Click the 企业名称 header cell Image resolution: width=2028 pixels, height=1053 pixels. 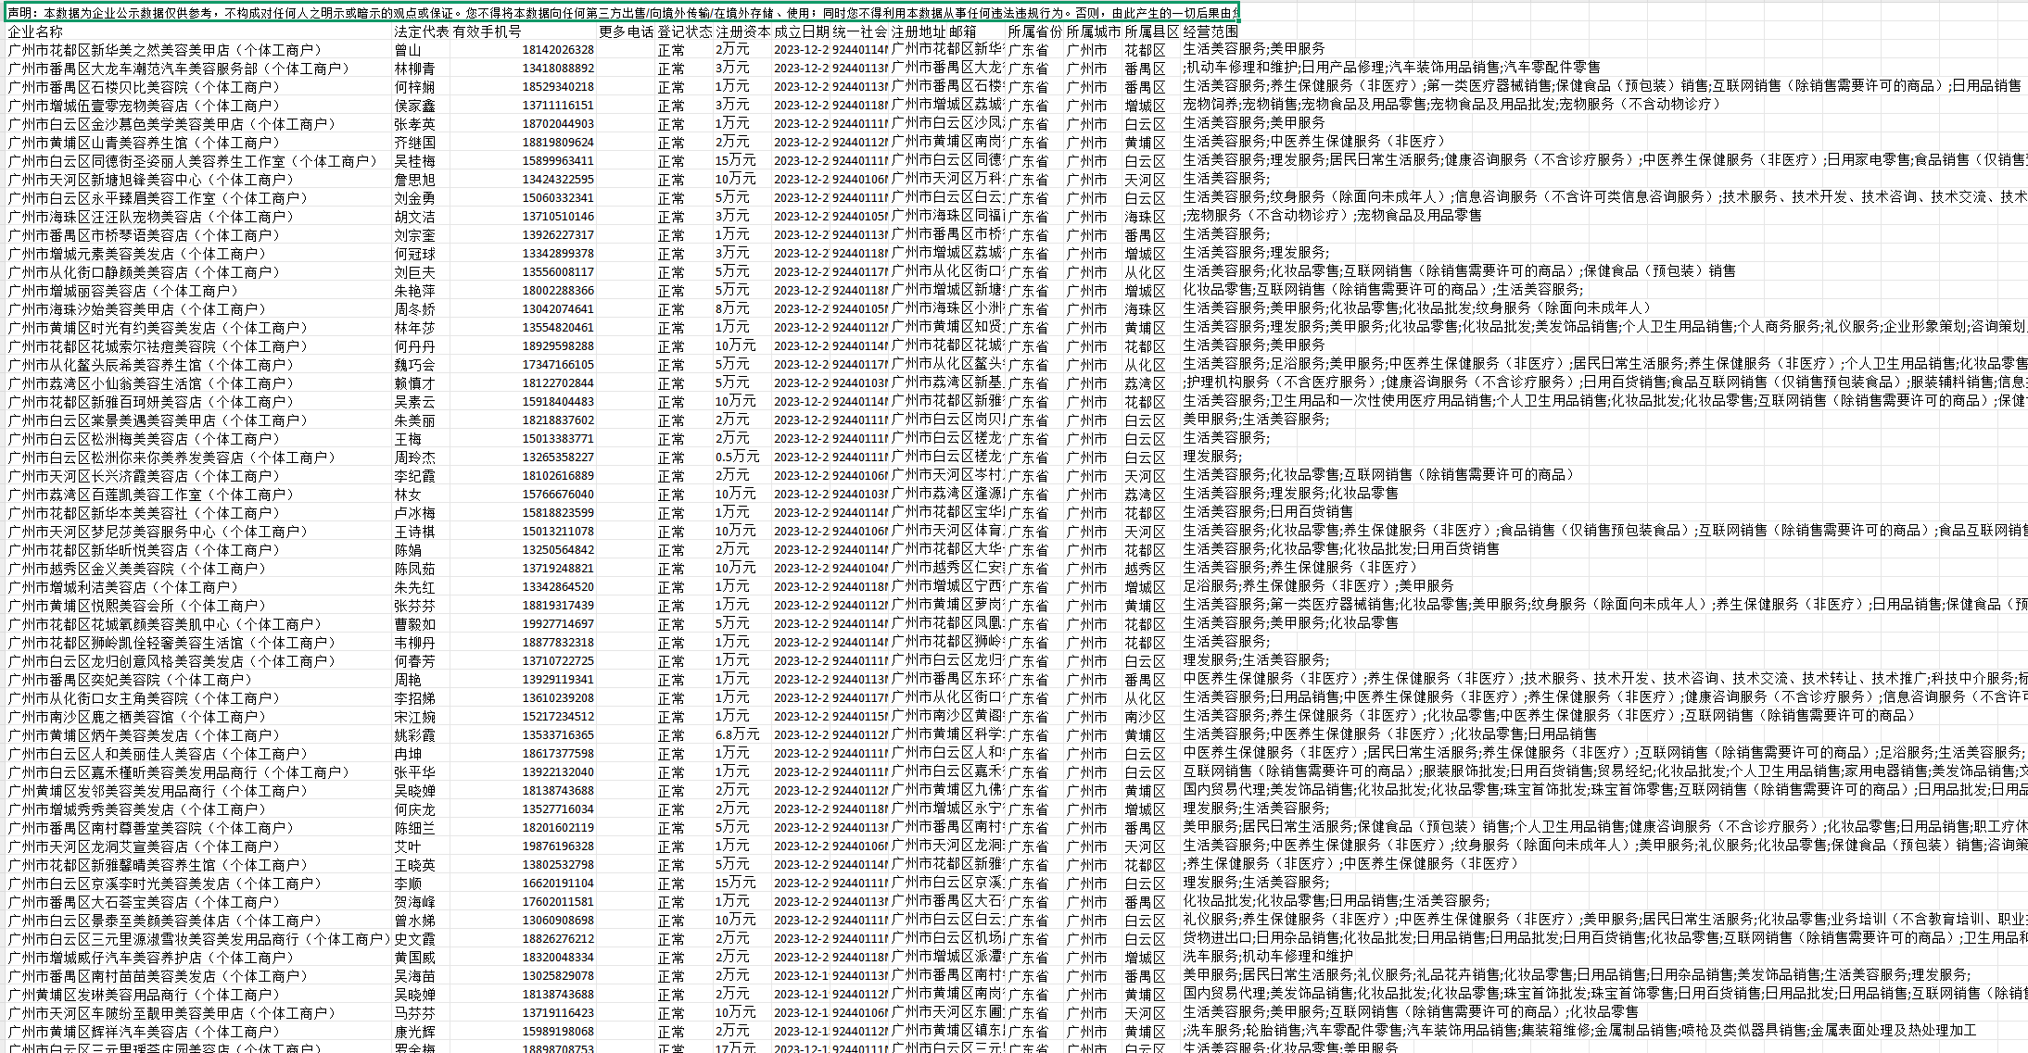(x=35, y=31)
